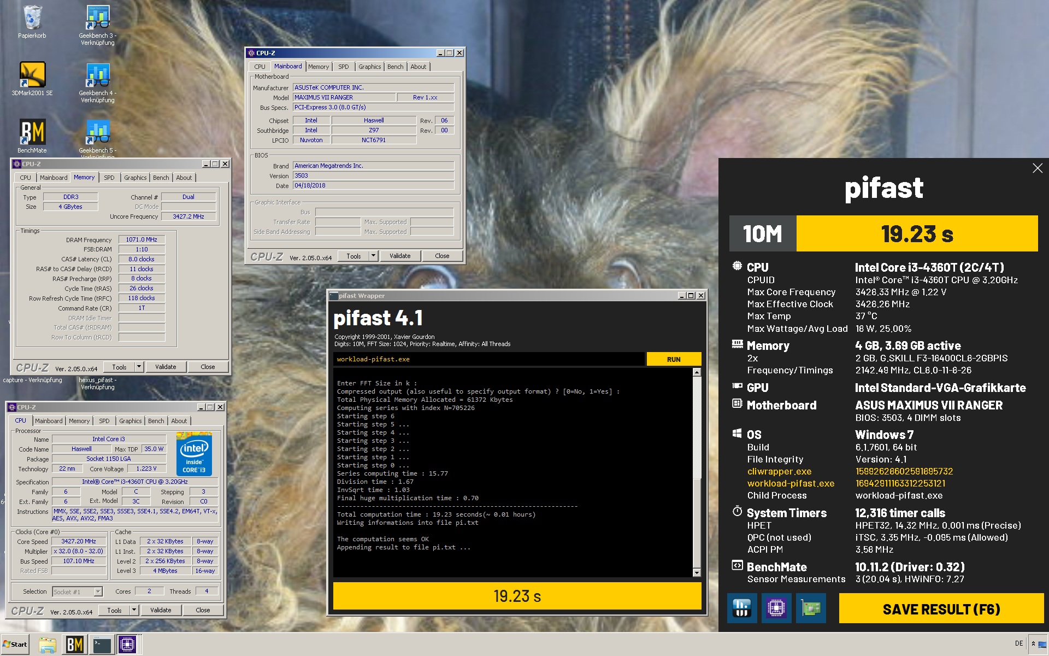Click Validate in bottom CPU-Z CPU window
Viewport: 1049px width, 656px height.
[x=161, y=610]
